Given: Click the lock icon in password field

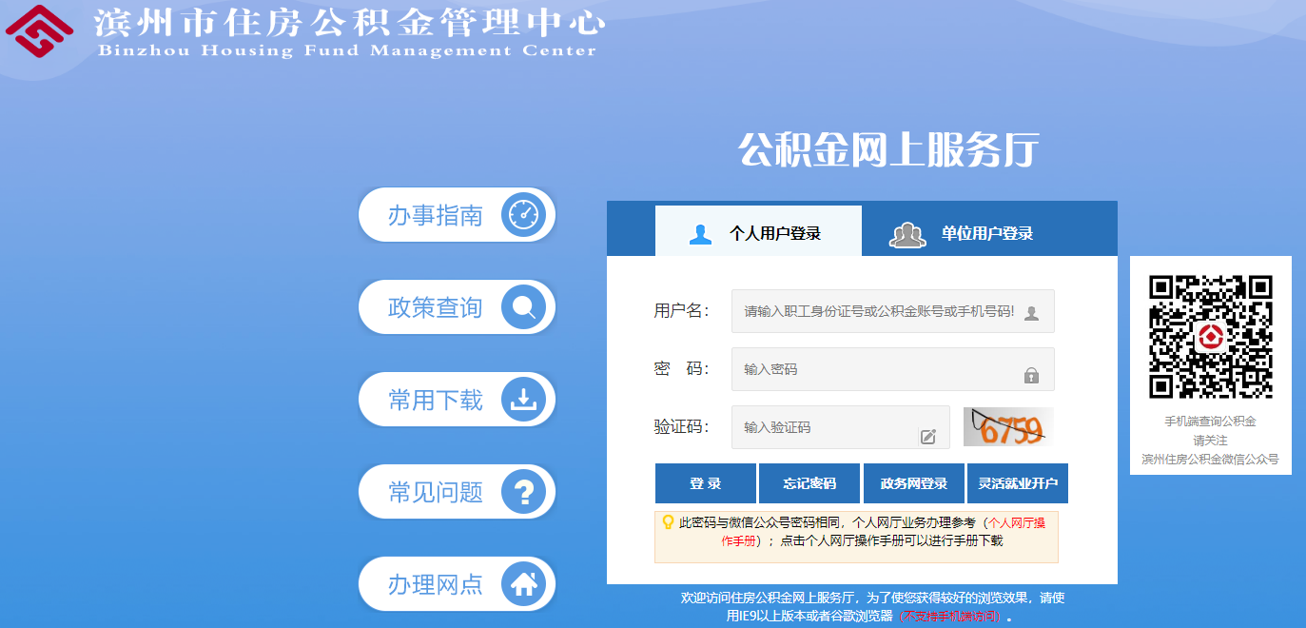Looking at the screenshot, I should (1031, 375).
